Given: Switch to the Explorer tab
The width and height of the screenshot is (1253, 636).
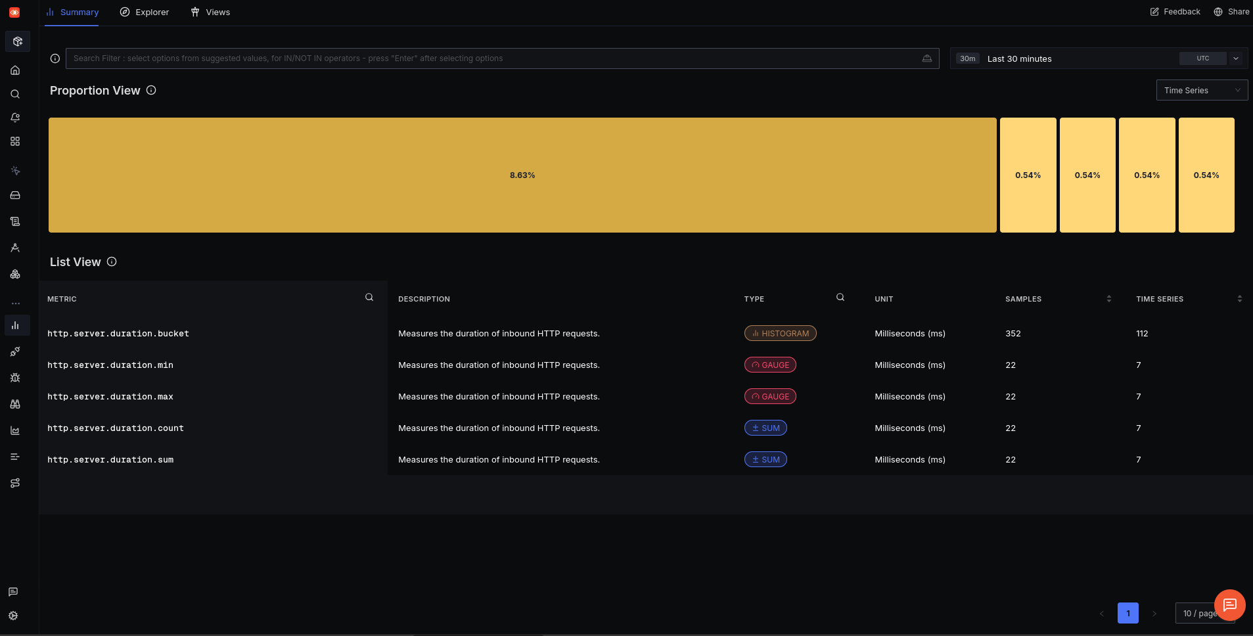Looking at the screenshot, I should point(145,12).
